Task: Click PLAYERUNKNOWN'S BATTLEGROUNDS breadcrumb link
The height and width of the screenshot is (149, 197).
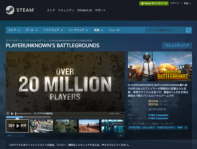Action: click(x=71, y=41)
